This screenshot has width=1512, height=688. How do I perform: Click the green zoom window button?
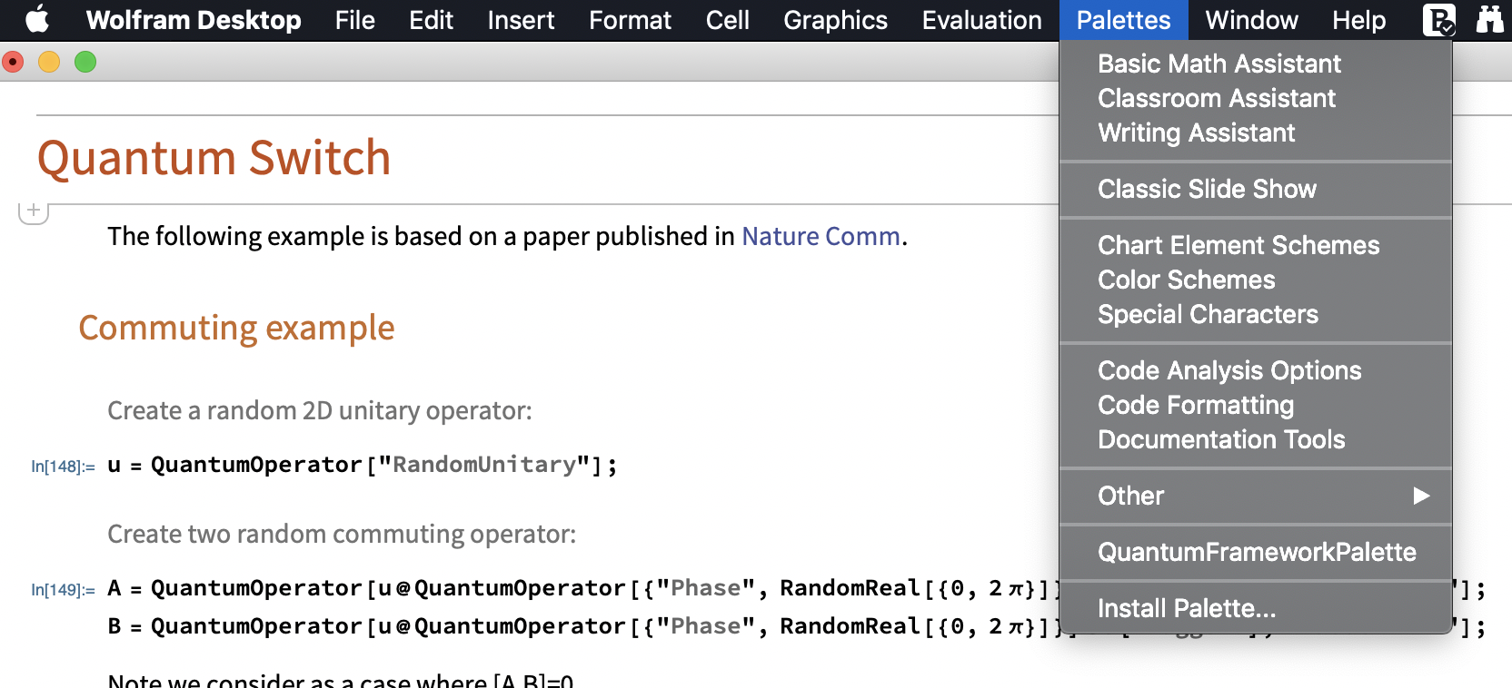point(85,62)
